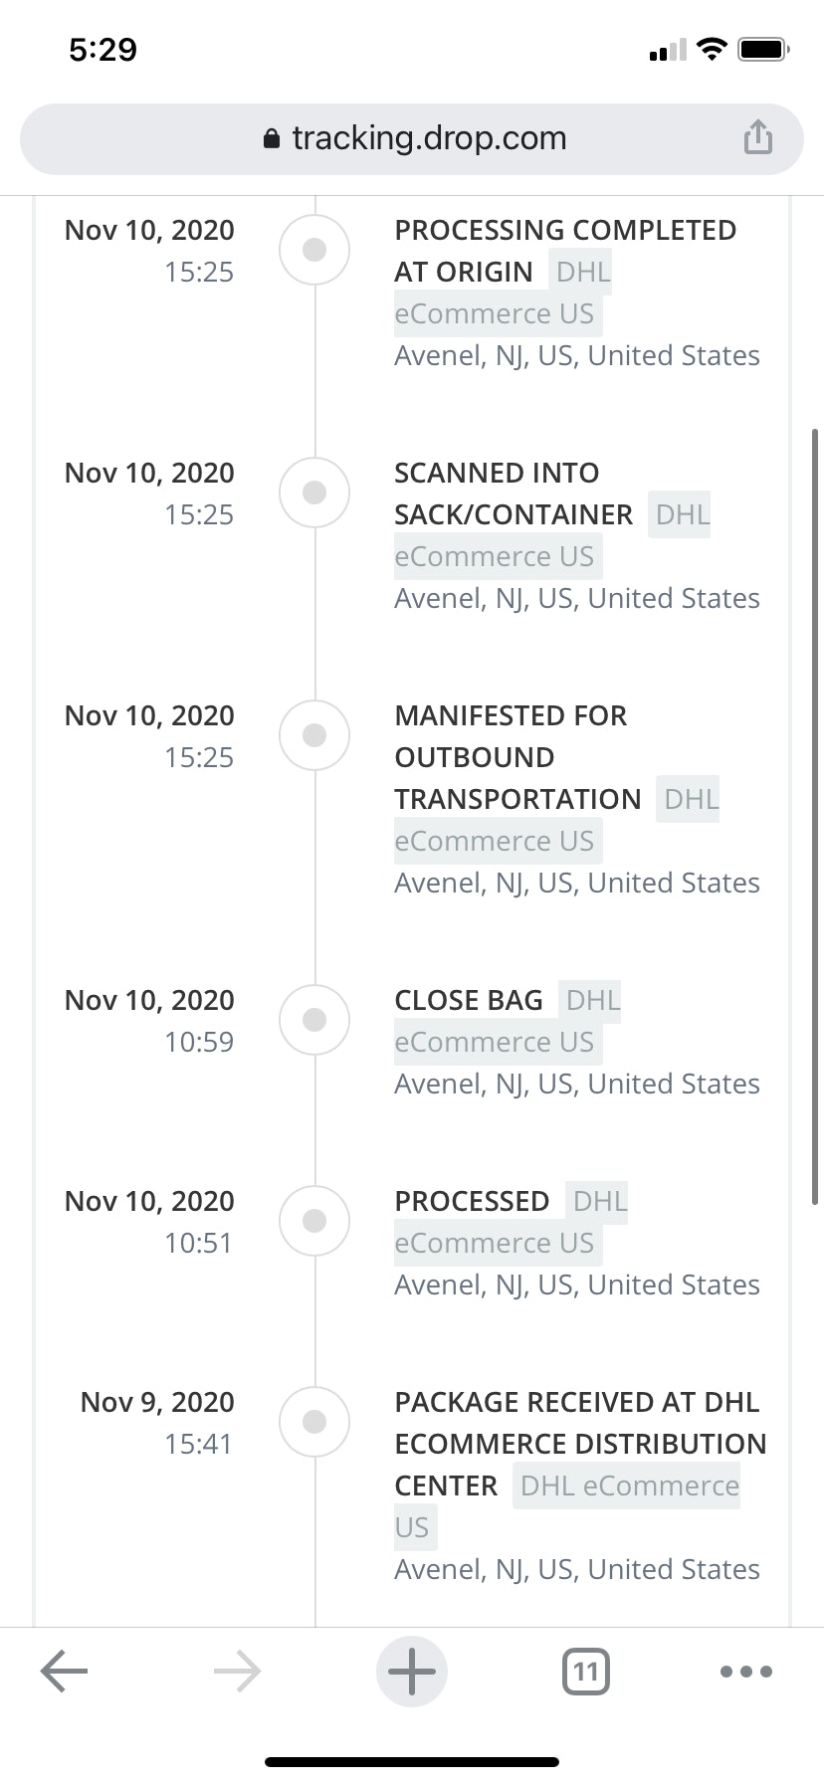Screen dimensions: 824x1783
Task: Tap the browser back arrow
Action: [65, 1671]
